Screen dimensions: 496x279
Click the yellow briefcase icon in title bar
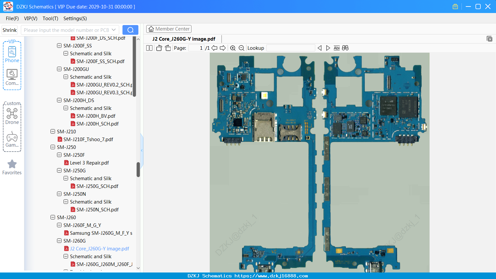[455, 7]
